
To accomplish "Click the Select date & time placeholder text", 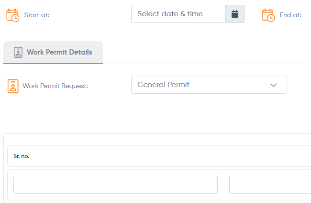I will pyautogui.click(x=170, y=14).
